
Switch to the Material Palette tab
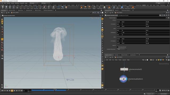click(124, 55)
